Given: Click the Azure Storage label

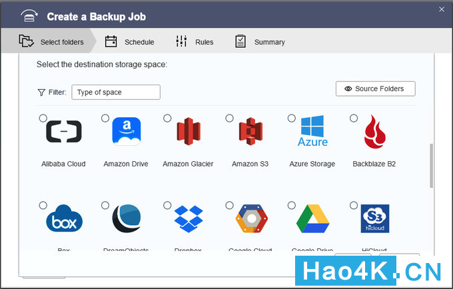Looking at the screenshot, I should (312, 164).
